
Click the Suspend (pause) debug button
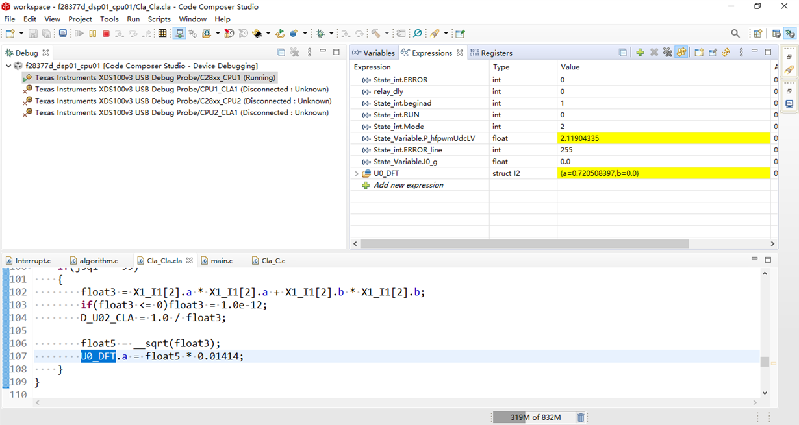click(x=93, y=34)
